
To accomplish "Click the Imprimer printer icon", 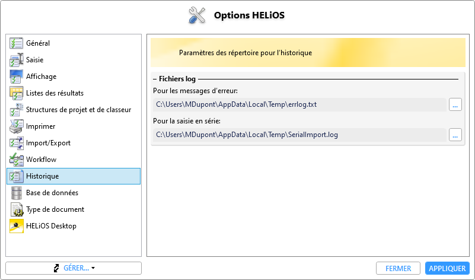I will point(17,126).
